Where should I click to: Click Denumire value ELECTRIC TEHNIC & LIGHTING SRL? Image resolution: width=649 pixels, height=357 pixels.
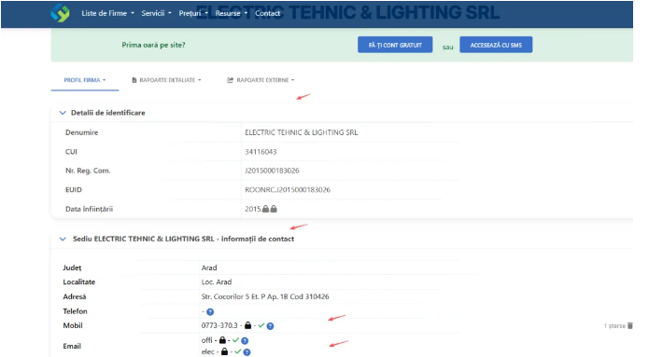pyautogui.click(x=302, y=132)
